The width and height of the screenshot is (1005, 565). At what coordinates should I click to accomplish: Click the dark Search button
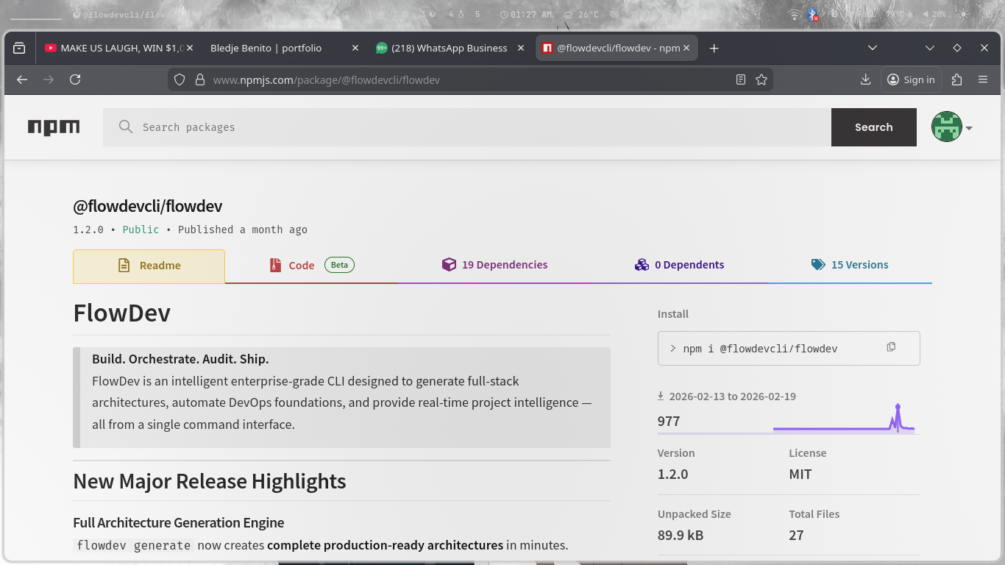coord(874,127)
